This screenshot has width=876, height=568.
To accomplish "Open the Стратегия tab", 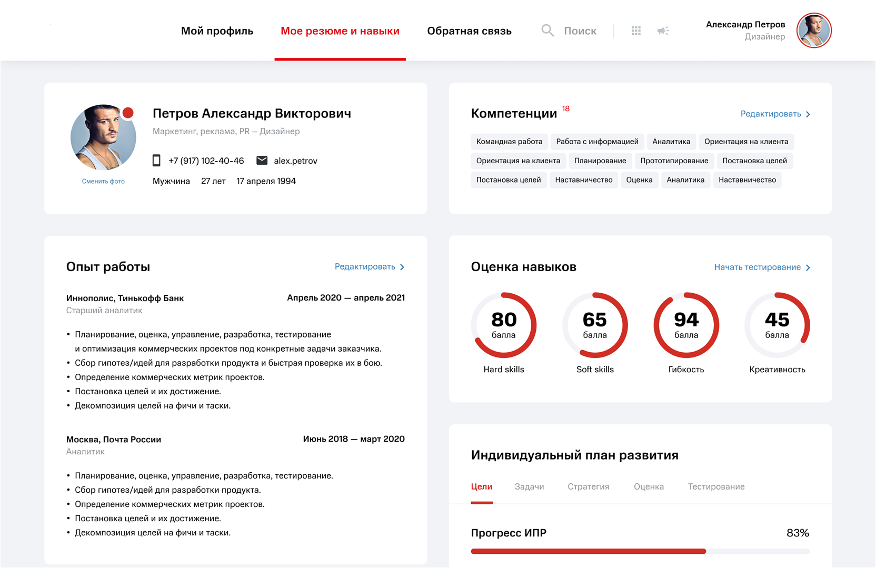I will point(588,487).
